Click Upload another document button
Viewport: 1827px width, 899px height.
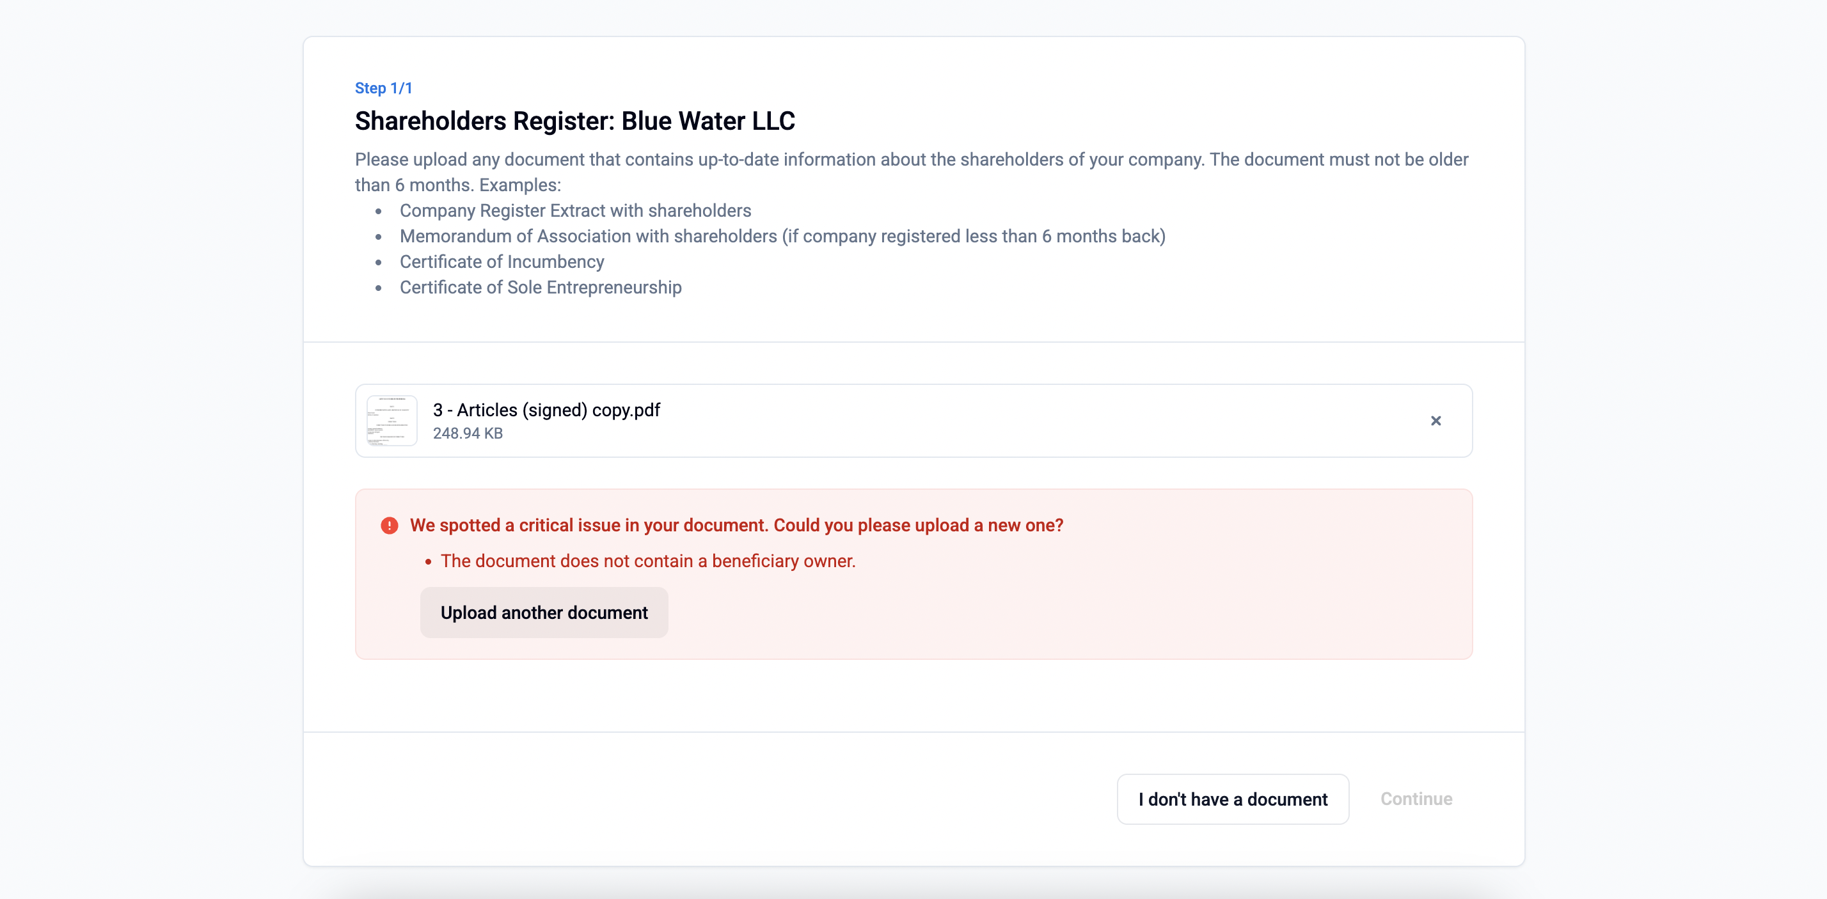coord(544,613)
